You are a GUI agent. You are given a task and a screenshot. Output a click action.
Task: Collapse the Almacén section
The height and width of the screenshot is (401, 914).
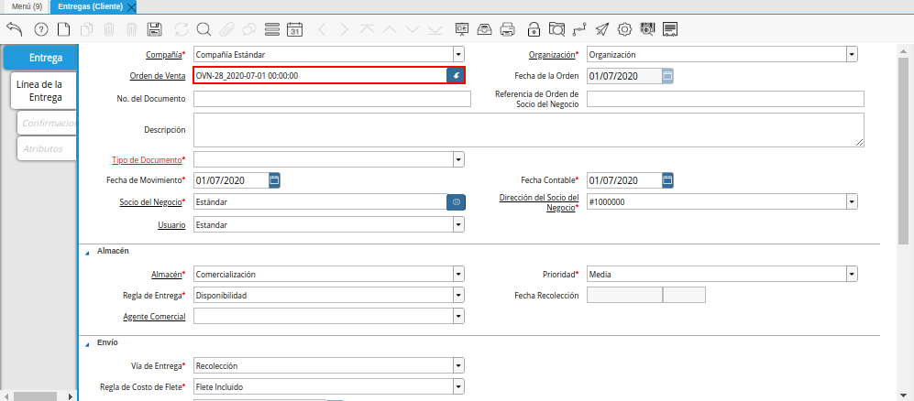pyautogui.click(x=88, y=252)
